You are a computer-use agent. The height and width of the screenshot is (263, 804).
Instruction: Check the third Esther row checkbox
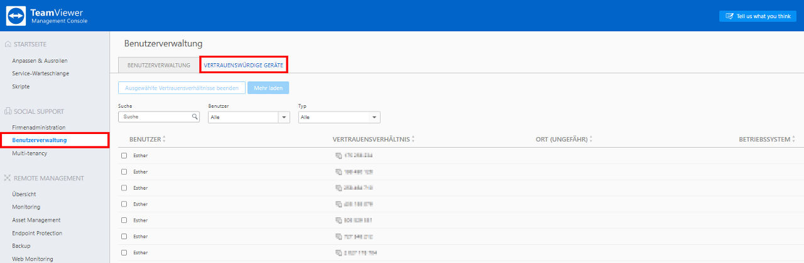coord(124,188)
